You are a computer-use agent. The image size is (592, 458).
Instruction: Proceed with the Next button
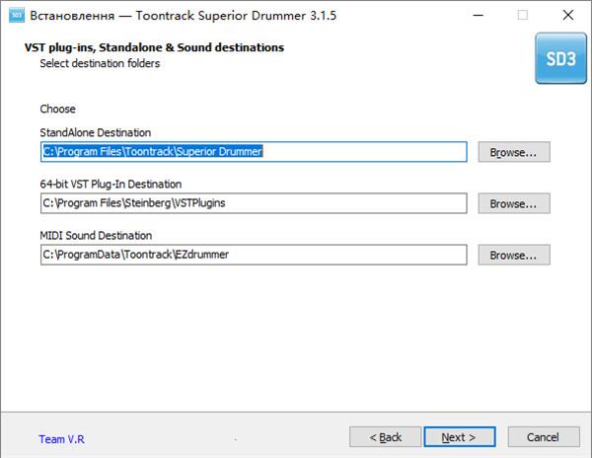[x=460, y=437]
